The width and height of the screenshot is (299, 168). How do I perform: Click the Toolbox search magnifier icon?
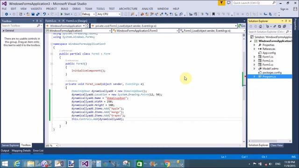[38, 26]
